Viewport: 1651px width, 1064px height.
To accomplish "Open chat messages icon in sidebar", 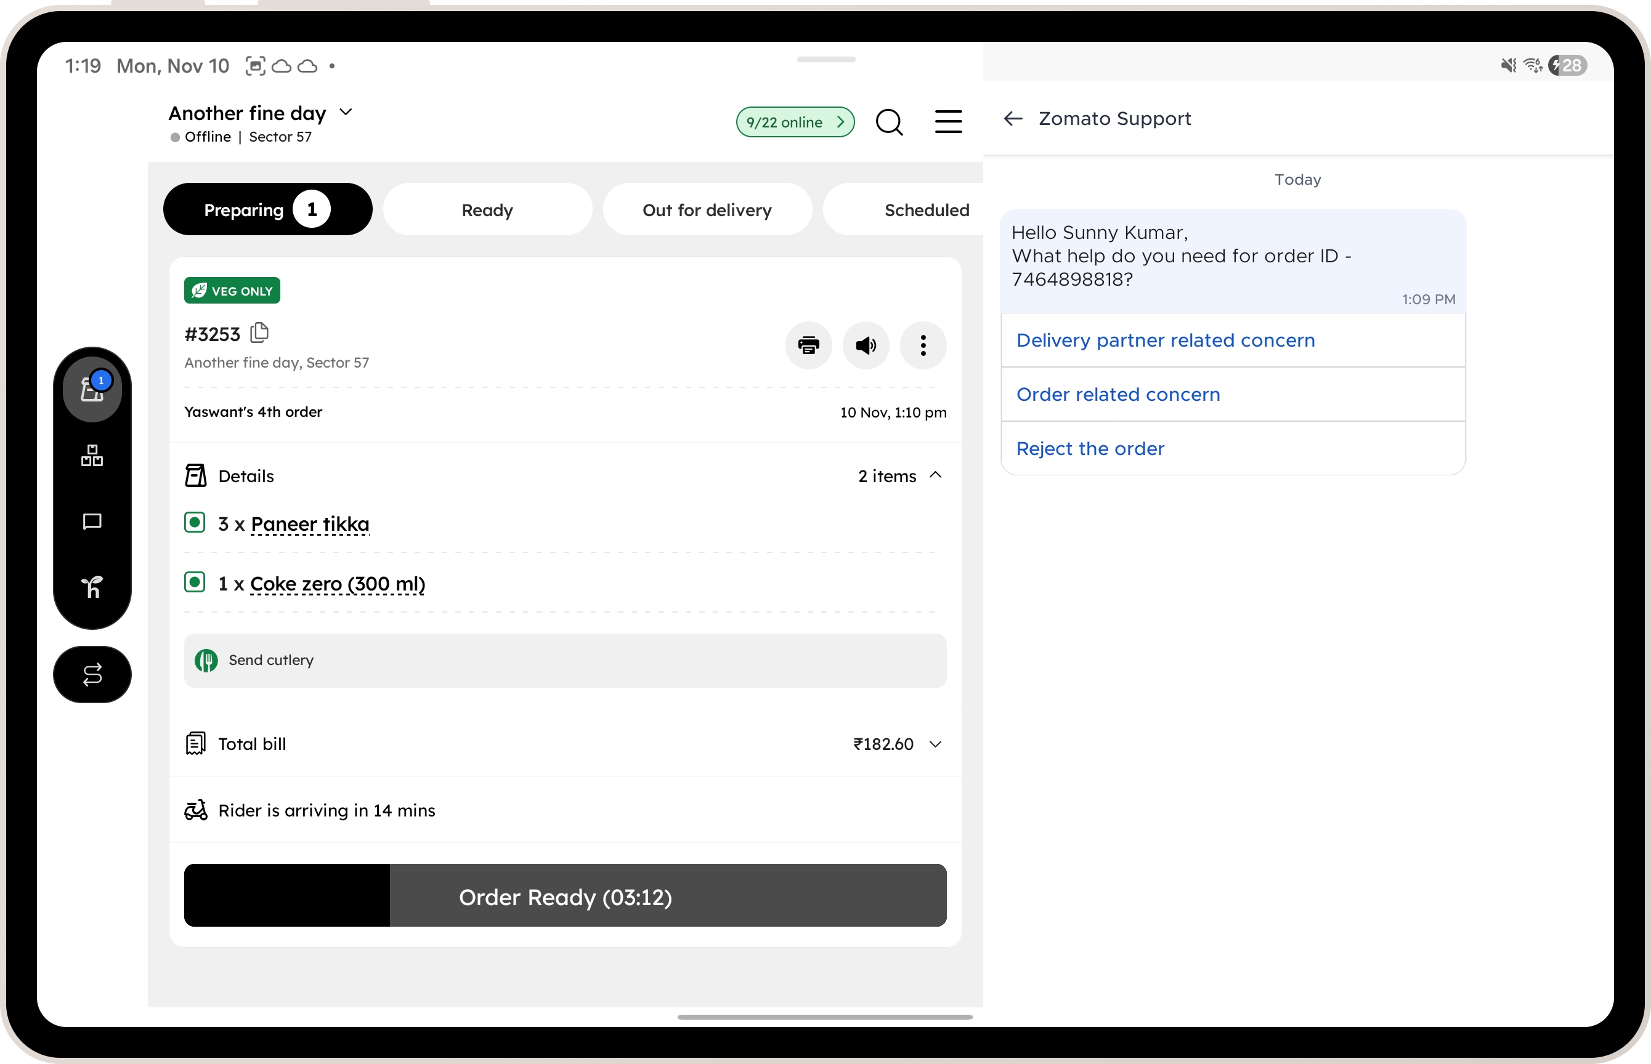I will point(92,522).
